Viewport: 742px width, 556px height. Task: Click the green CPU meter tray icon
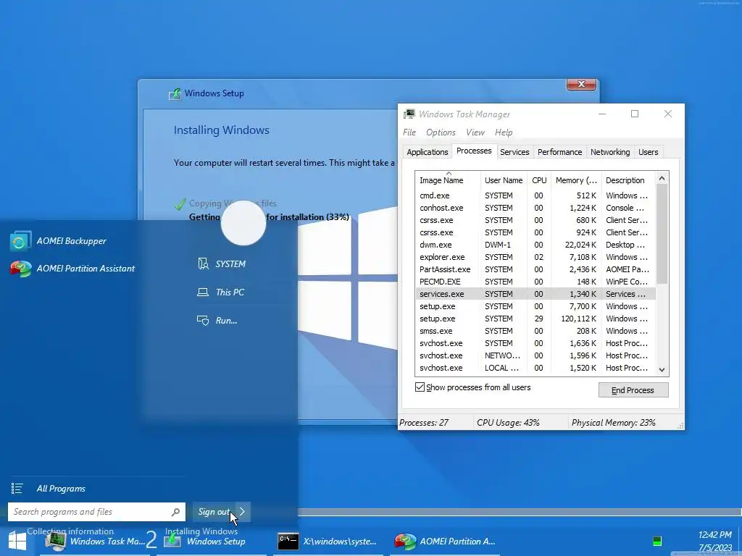click(656, 542)
